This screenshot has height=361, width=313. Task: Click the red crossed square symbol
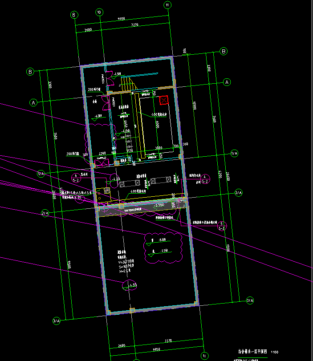click(x=164, y=100)
